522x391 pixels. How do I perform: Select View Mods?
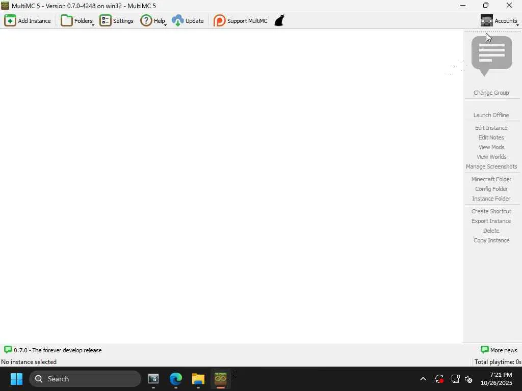[491, 147]
